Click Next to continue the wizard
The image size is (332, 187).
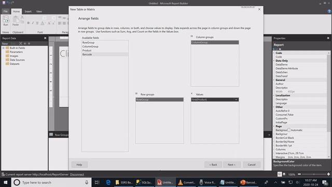pos(232,165)
